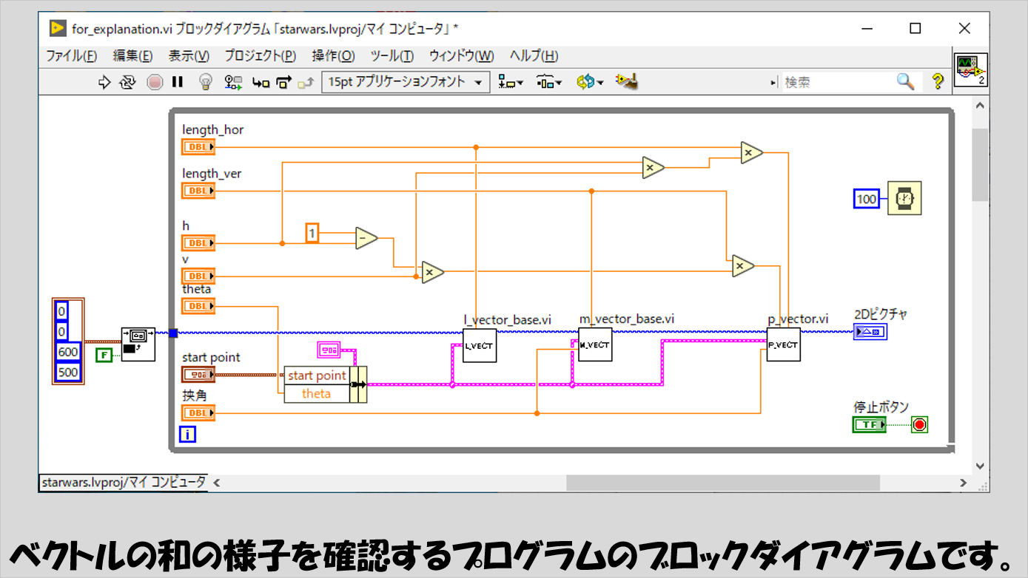The width and height of the screenshot is (1028, 578).
Task: Expand the Distribute Objects dropdown
Action: (x=549, y=83)
